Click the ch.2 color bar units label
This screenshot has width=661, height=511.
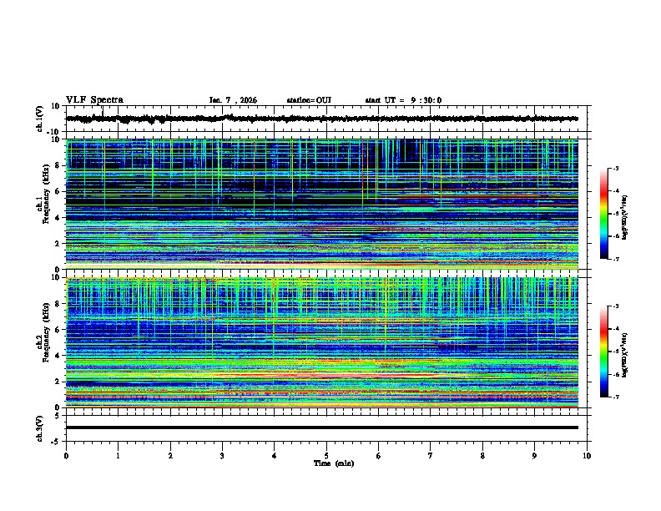point(625,355)
